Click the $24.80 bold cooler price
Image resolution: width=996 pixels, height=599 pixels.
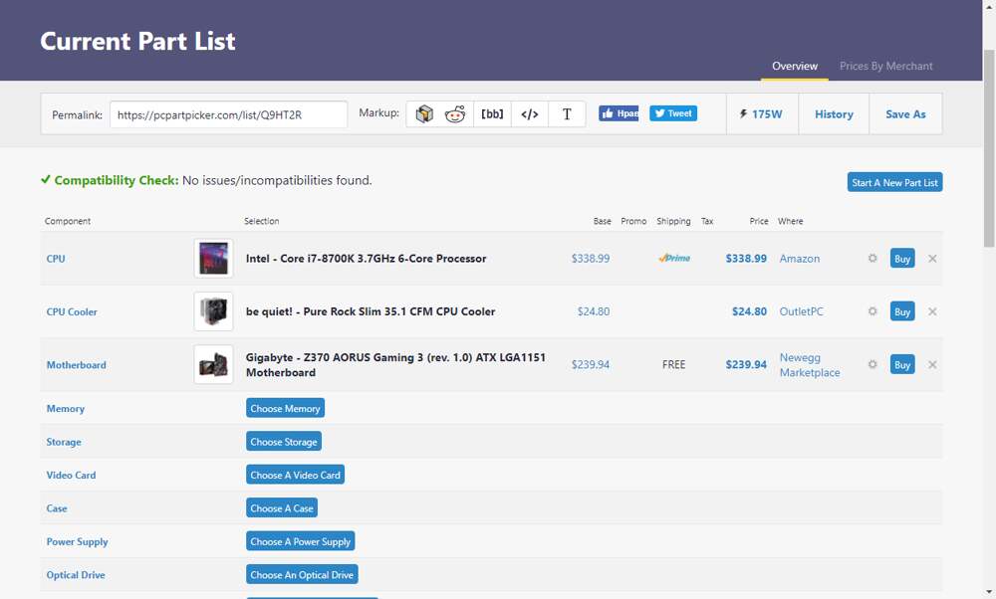tap(750, 312)
